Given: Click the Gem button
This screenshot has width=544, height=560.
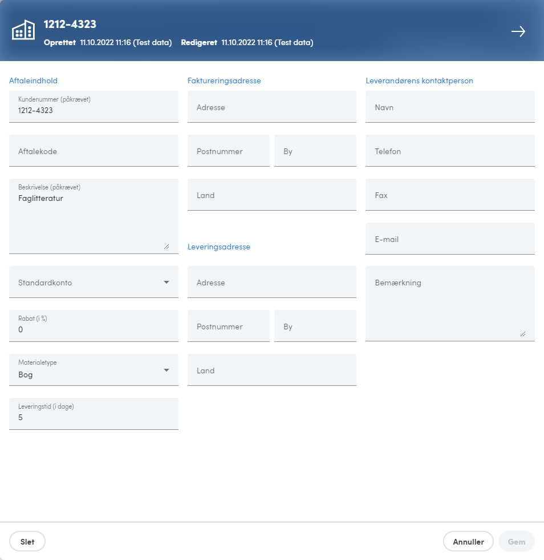Looking at the screenshot, I should click(x=516, y=541).
